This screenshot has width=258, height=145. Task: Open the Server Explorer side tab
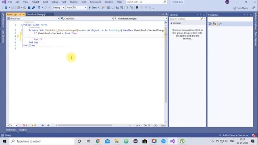point(3,20)
